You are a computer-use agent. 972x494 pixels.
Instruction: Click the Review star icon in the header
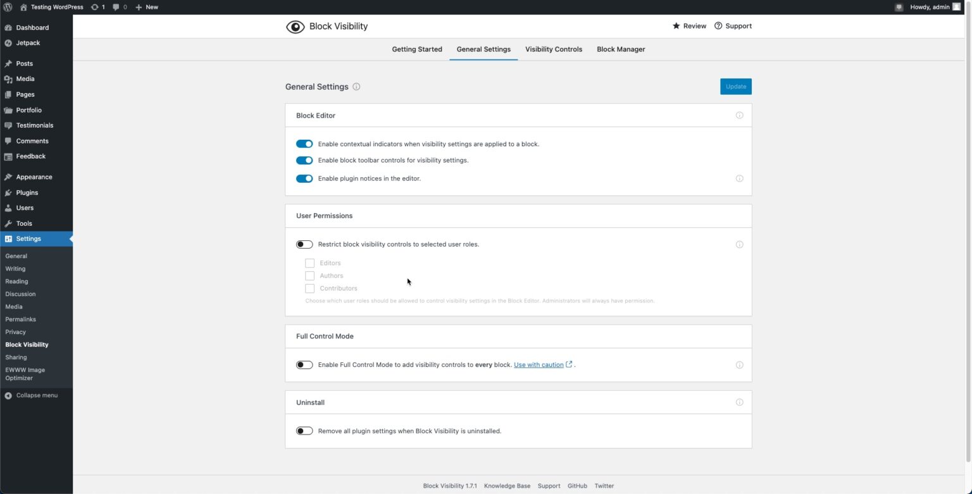tap(675, 26)
